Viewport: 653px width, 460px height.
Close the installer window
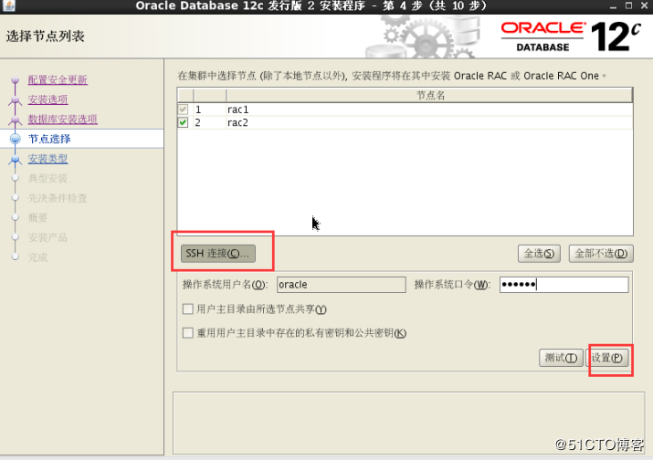click(646, 5)
